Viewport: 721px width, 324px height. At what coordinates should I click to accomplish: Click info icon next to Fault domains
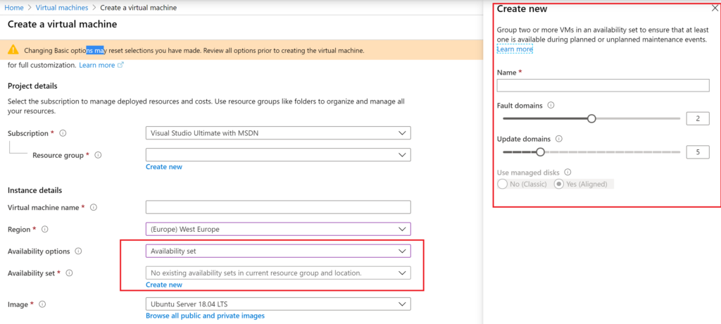click(x=551, y=106)
